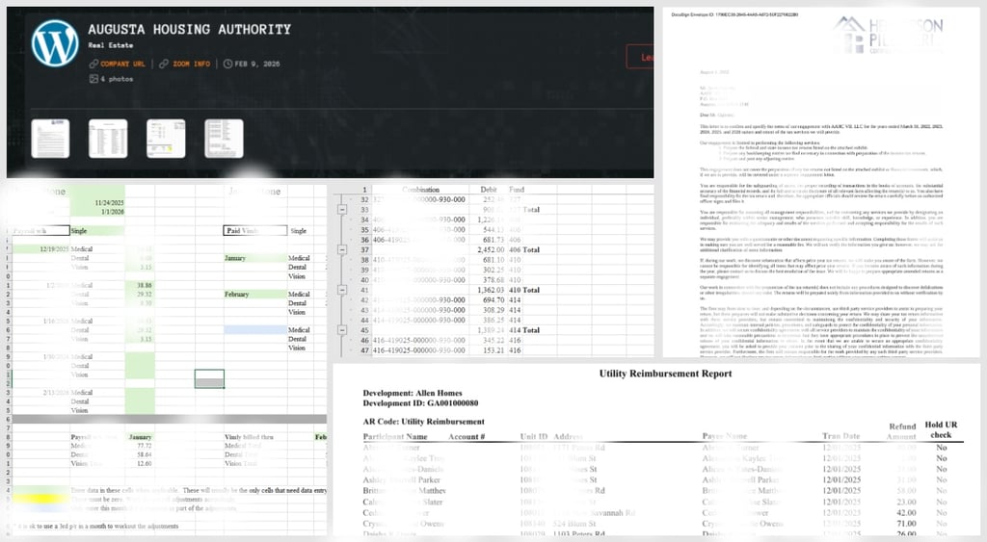Viewport: 987px width, 542px height.
Task: Click the DocuSign Envelope ID line
Action: (x=734, y=14)
